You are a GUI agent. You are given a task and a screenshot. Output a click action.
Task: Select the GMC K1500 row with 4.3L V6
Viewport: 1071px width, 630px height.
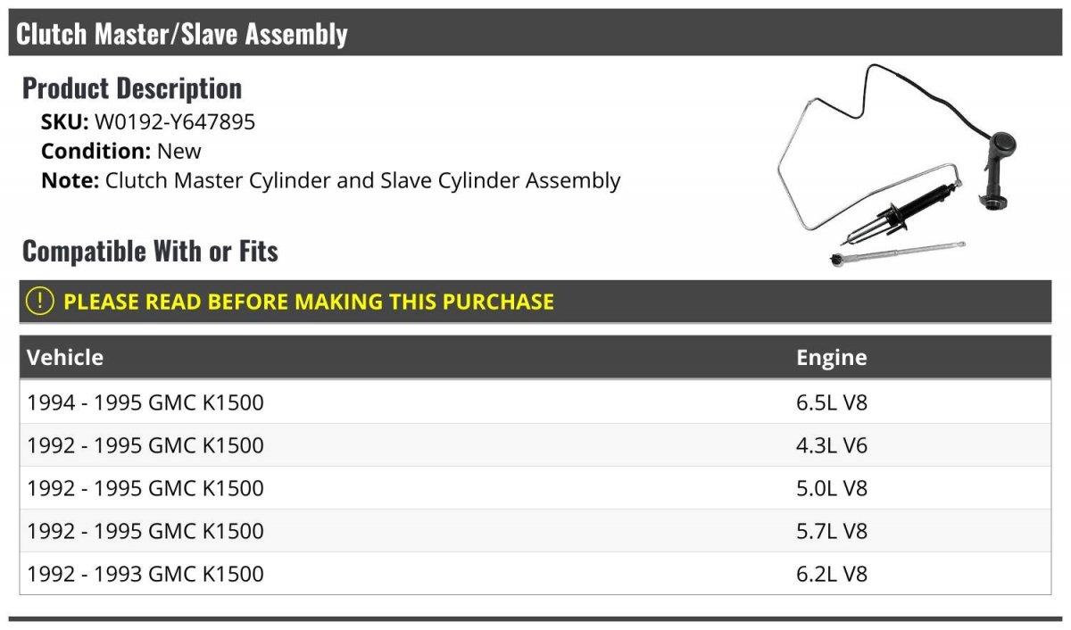click(x=145, y=445)
